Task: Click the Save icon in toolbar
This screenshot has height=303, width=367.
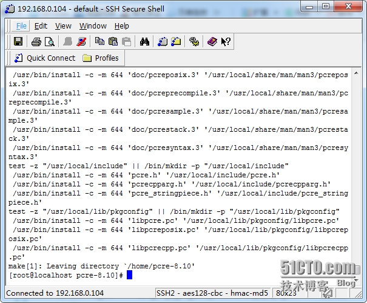Action: (18, 42)
